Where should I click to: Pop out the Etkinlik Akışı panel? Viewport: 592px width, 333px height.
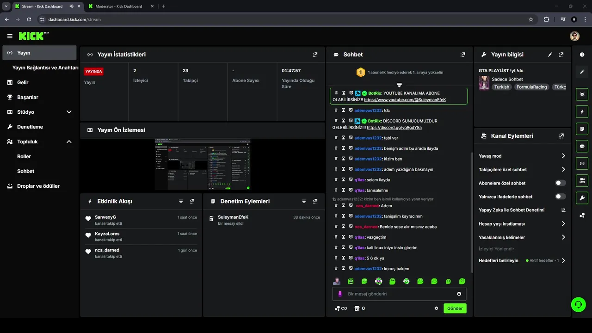pos(192,202)
